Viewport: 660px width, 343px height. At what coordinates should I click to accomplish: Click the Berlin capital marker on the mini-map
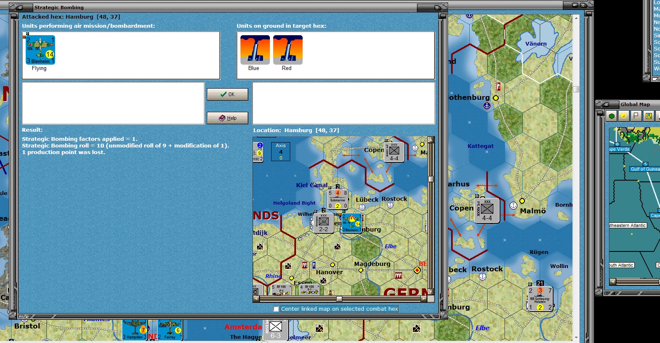point(417,270)
